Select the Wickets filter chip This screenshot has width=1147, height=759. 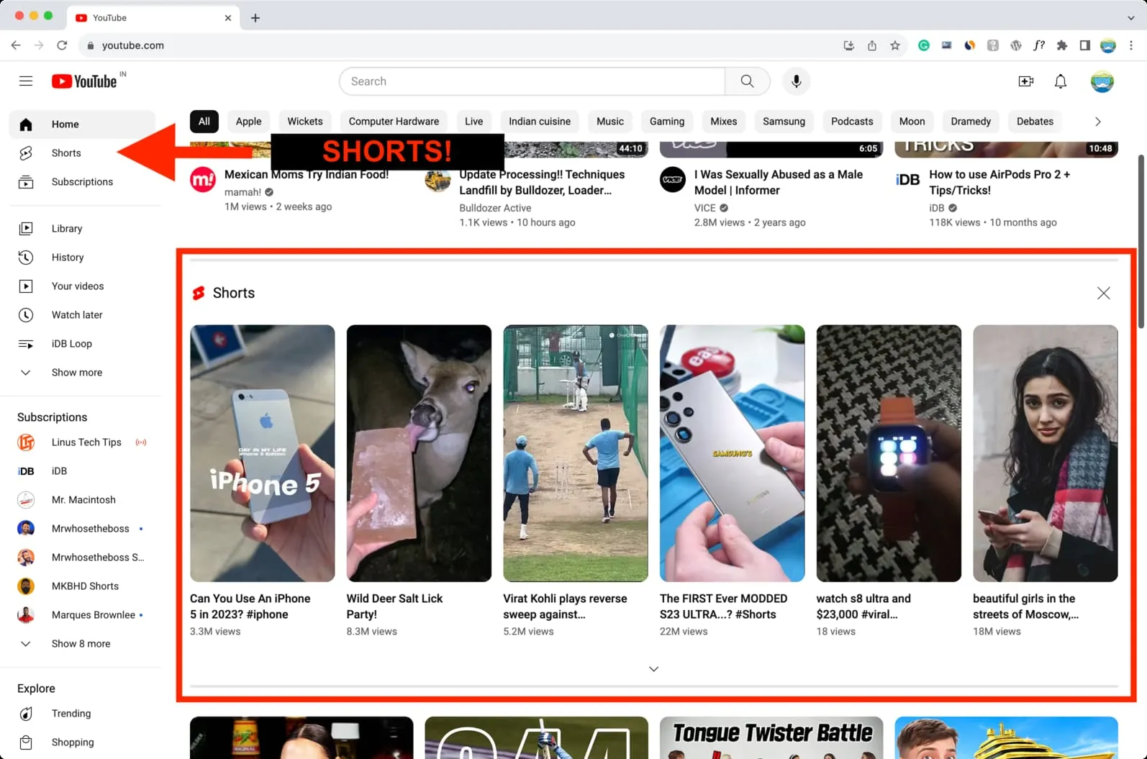coord(305,122)
